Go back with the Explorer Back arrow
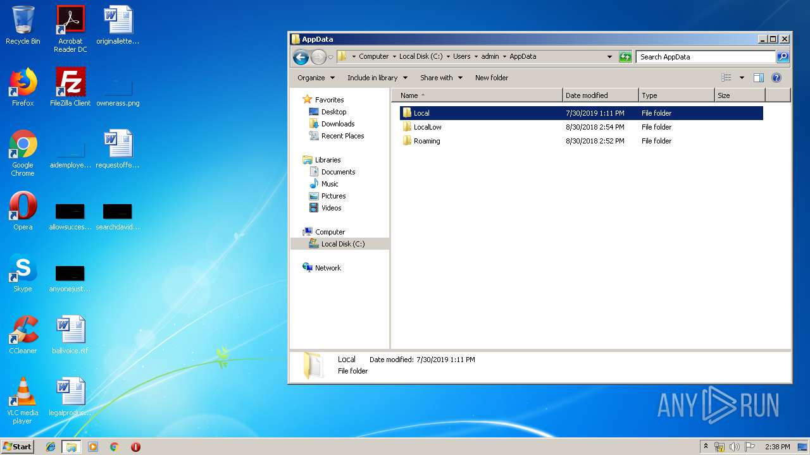This screenshot has width=810, height=455. click(301, 57)
